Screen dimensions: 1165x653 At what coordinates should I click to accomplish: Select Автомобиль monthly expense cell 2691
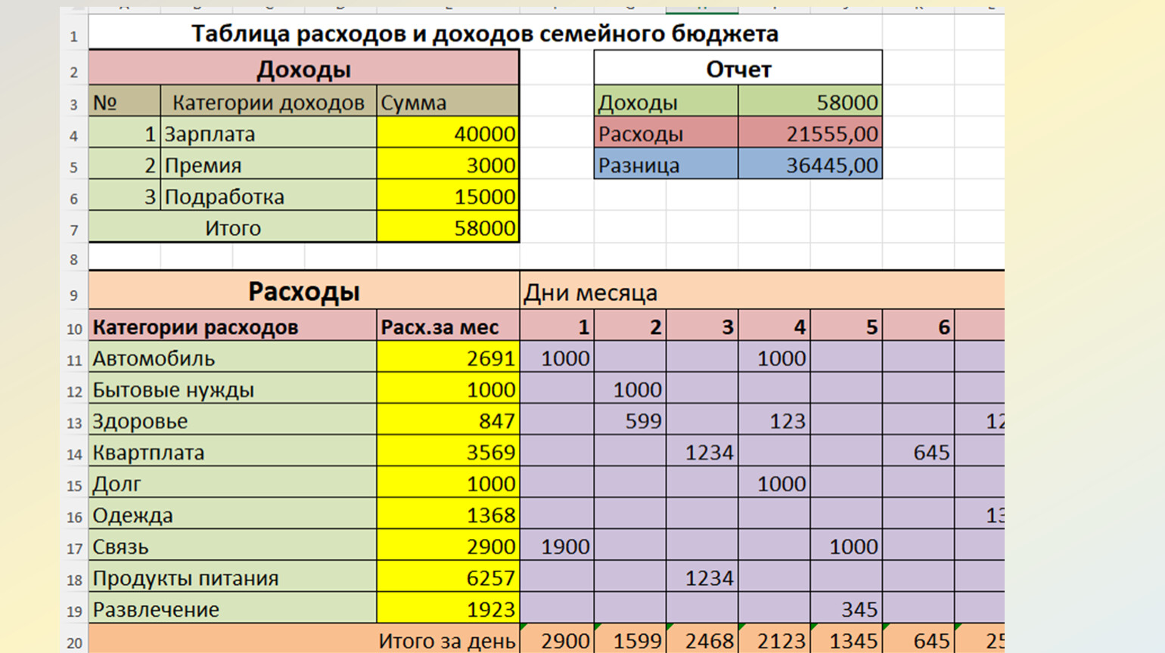click(x=448, y=358)
